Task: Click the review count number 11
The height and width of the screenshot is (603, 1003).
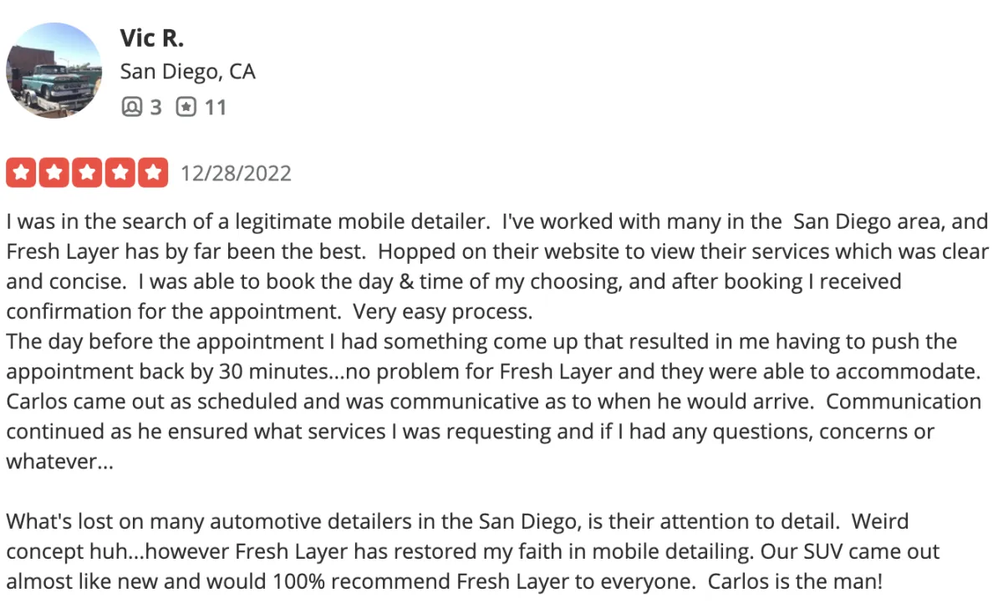Action: (x=215, y=107)
